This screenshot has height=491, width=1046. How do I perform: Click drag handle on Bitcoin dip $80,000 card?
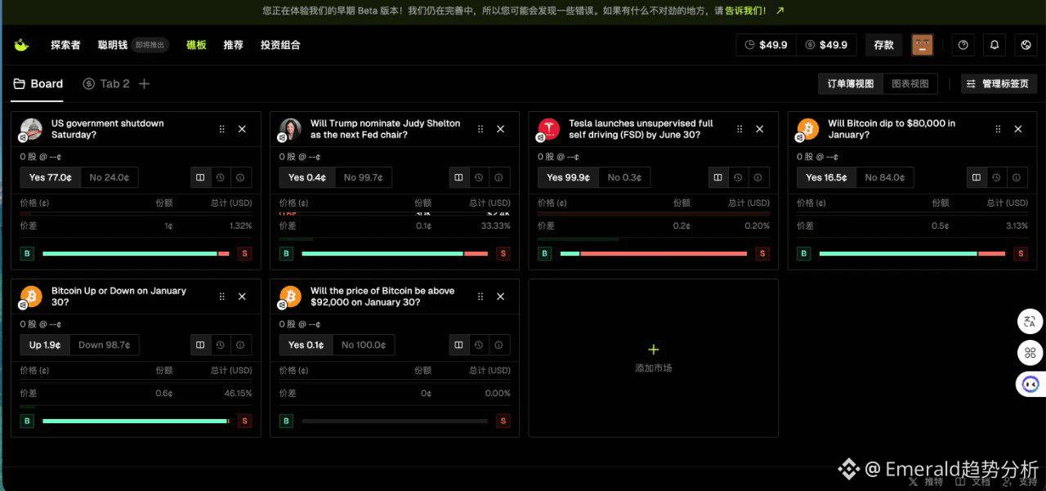coord(998,129)
